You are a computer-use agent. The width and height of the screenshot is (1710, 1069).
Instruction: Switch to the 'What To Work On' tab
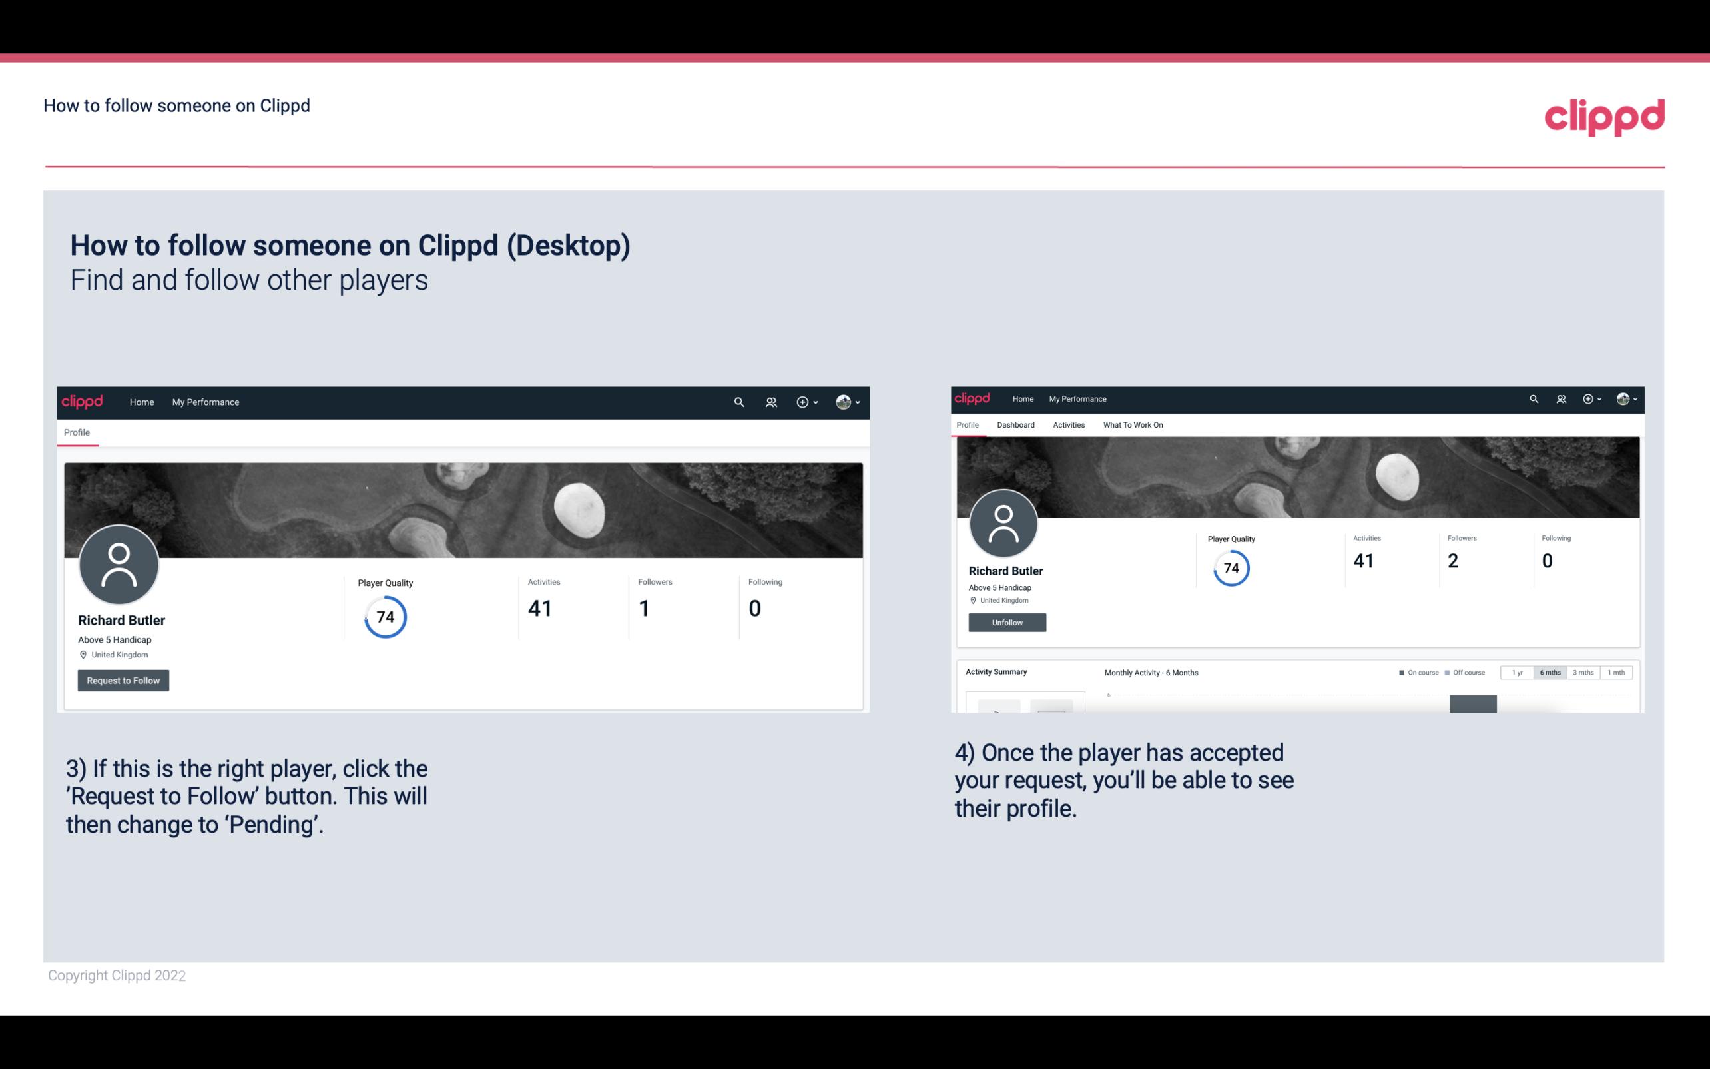(x=1133, y=425)
